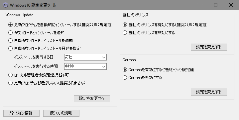Click 設定を変更する in 自動メンテナンス group
The width and height of the screenshot is (239, 120).
click(x=209, y=47)
